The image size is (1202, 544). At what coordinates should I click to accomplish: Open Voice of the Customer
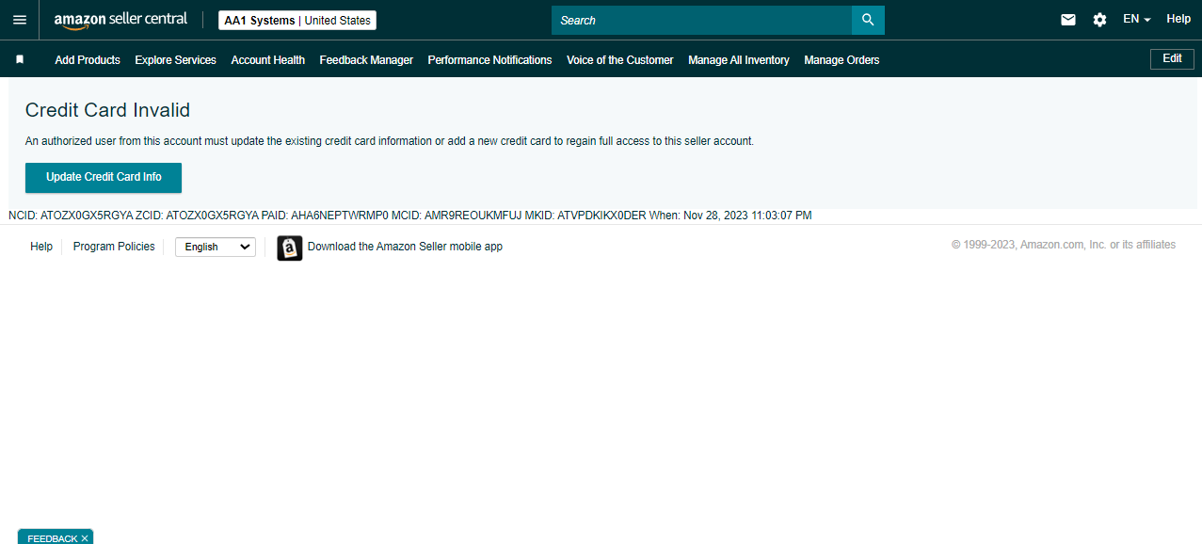pos(620,60)
